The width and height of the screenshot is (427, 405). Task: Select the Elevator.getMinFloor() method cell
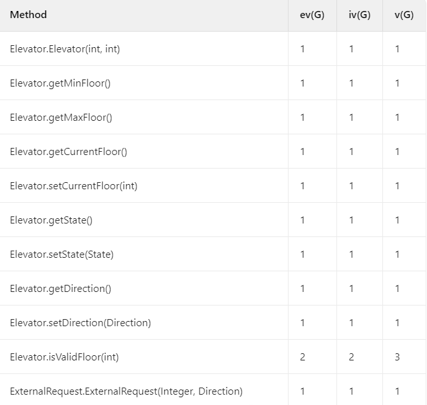click(x=60, y=83)
